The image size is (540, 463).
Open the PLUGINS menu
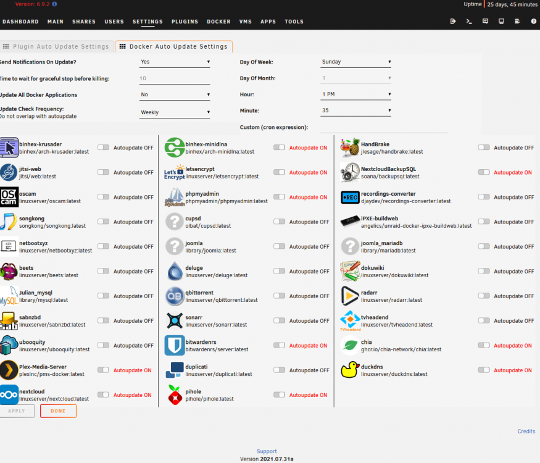[x=185, y=22]
